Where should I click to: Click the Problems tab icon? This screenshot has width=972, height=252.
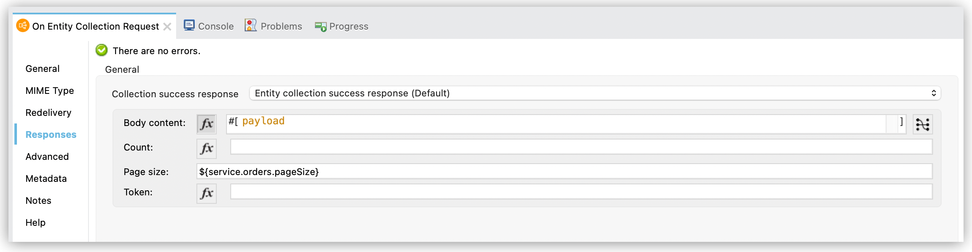point(251,25)
